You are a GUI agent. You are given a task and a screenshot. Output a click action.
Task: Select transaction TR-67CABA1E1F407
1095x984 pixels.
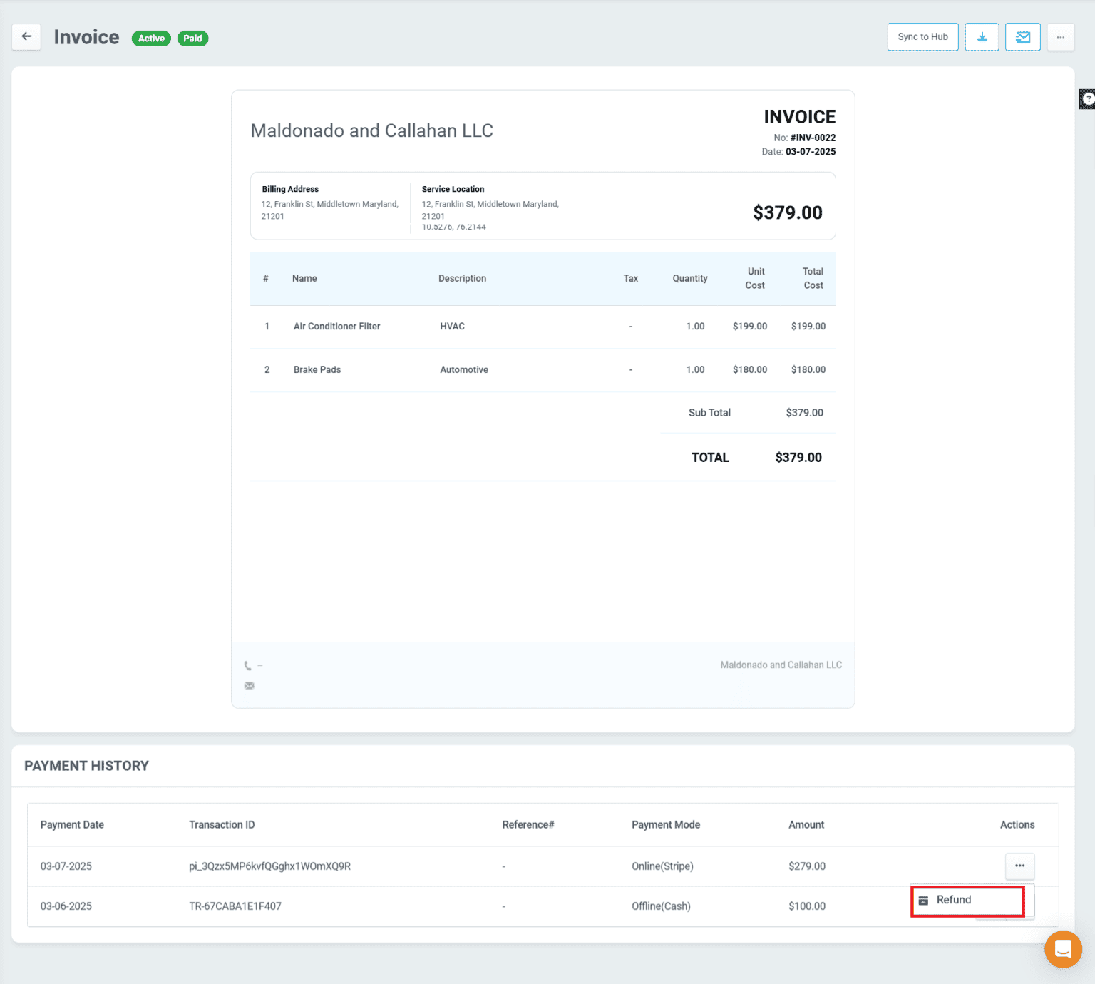(x=235, y=906)
